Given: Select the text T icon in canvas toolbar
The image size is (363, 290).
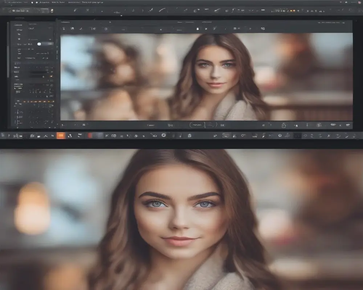Looking at the screenshot, I should pyautogui.click(x=64, y=28).
